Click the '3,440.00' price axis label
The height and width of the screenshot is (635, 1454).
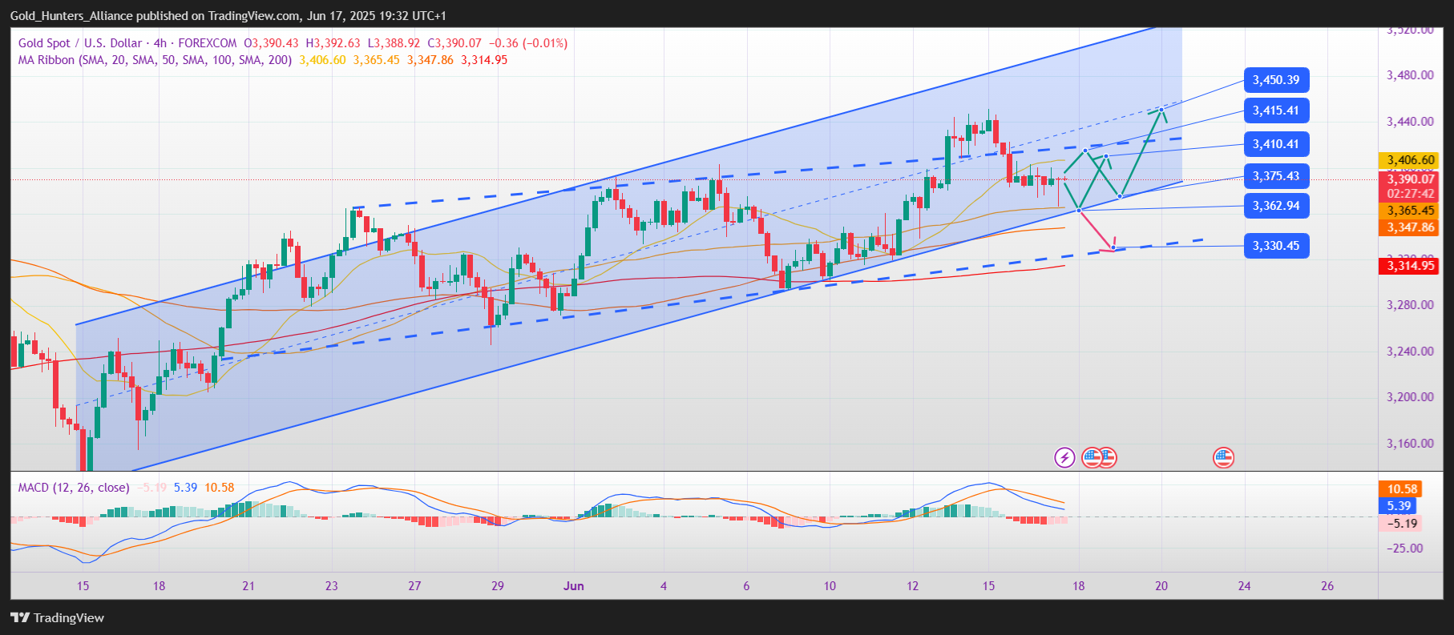click(x=1410, y=122)
